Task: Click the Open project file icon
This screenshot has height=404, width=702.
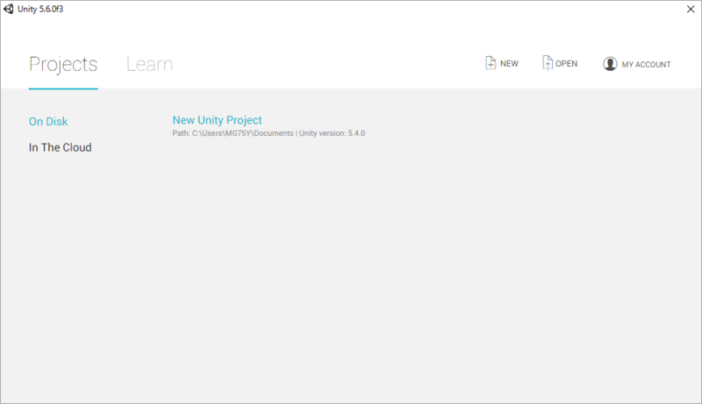Action: tap(547, 63)
